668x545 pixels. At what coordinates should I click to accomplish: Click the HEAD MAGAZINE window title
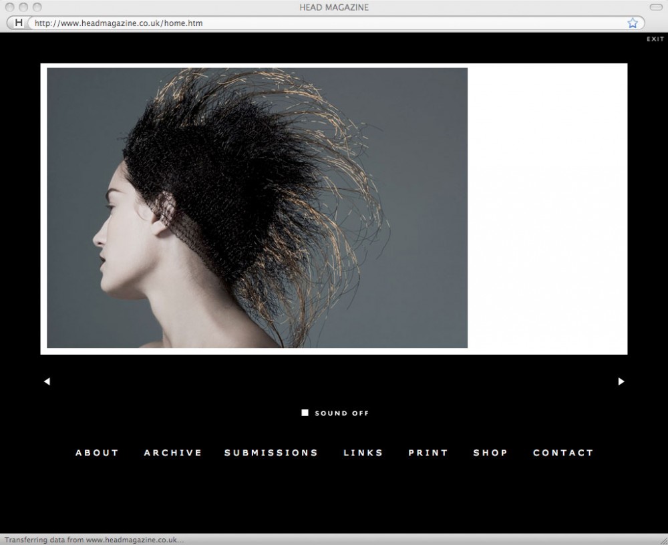pos(334,7)
